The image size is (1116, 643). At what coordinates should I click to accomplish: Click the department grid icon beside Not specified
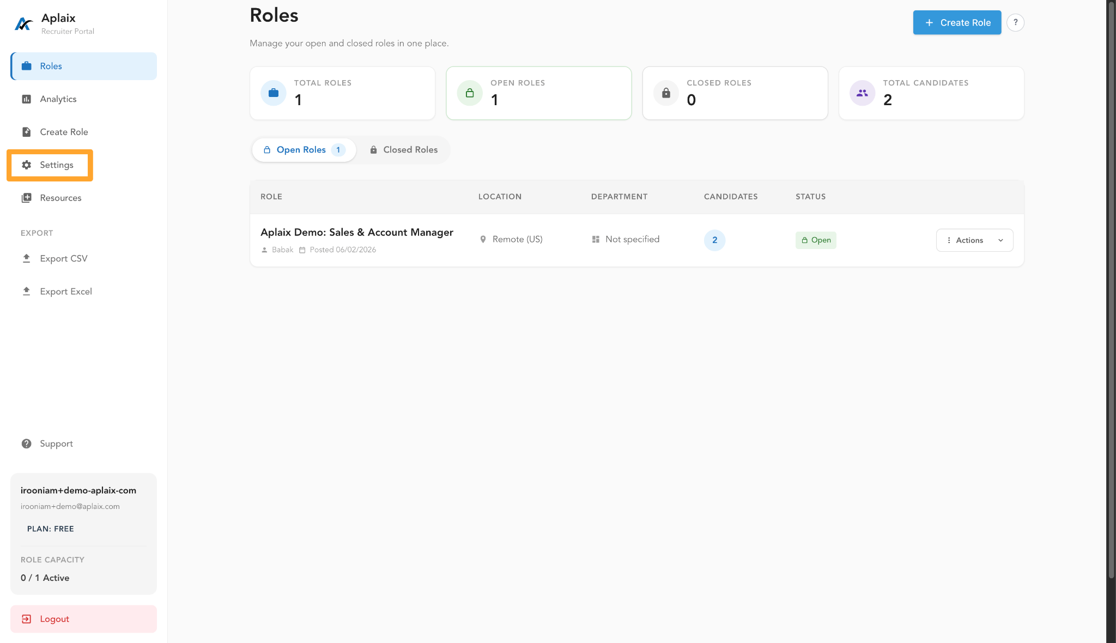click(596, 239)
